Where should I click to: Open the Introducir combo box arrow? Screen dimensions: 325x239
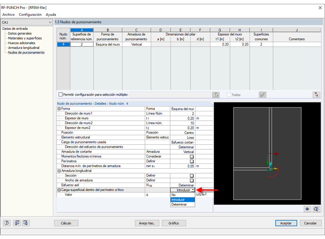point(193,190)
